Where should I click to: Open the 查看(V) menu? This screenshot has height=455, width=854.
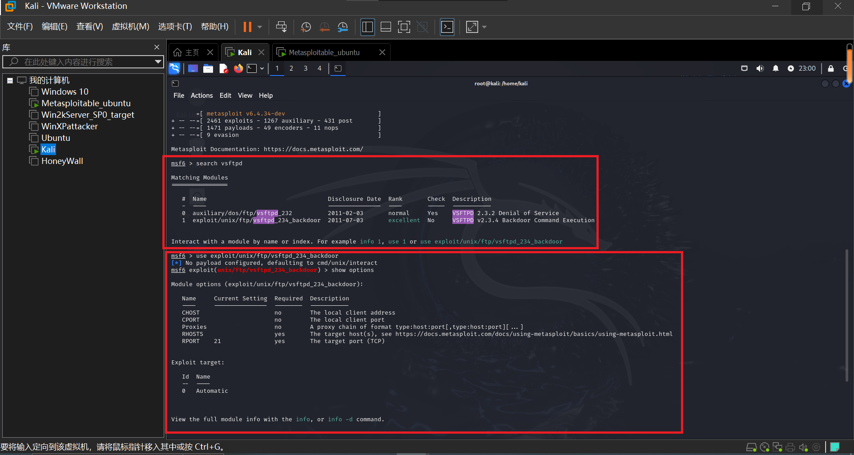(x=89, y=27)
